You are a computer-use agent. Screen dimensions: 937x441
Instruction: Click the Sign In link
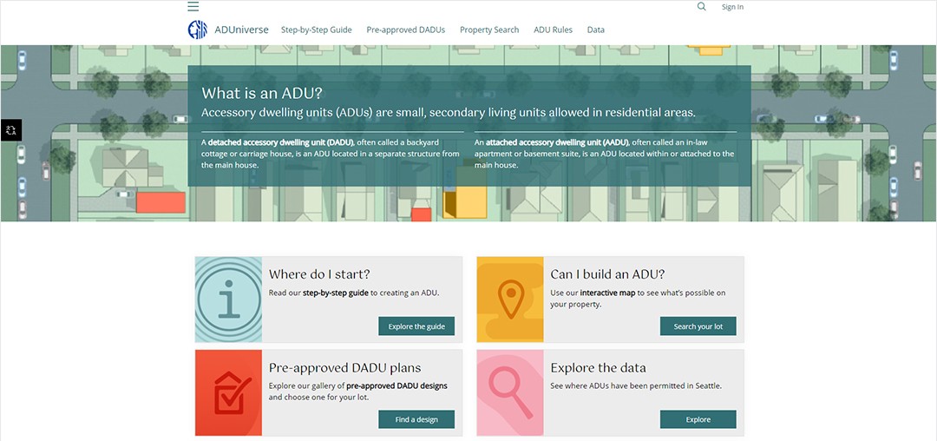[x=732, y=7]
